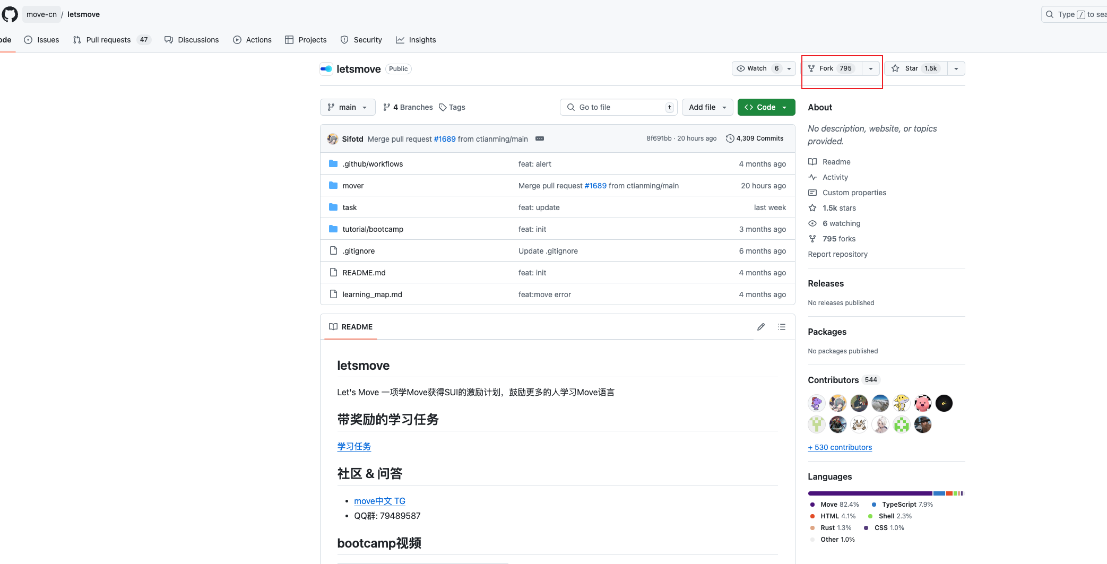Open learning_map.md file
Viewport: 1107px width, 564px height.
tap(372, 294)
